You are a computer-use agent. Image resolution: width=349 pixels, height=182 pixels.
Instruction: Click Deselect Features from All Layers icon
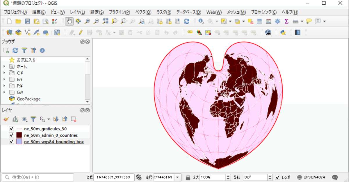click(x=250, y=21)
